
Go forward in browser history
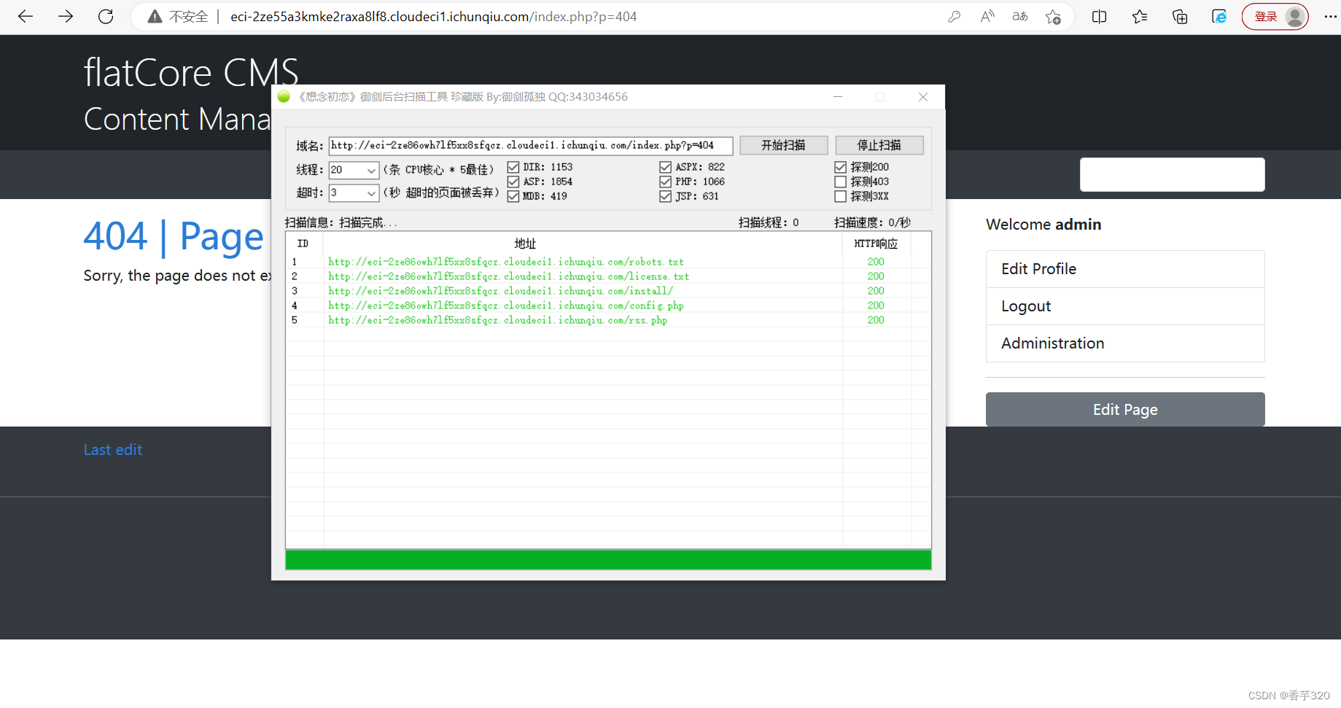click(x=66, y=16)
